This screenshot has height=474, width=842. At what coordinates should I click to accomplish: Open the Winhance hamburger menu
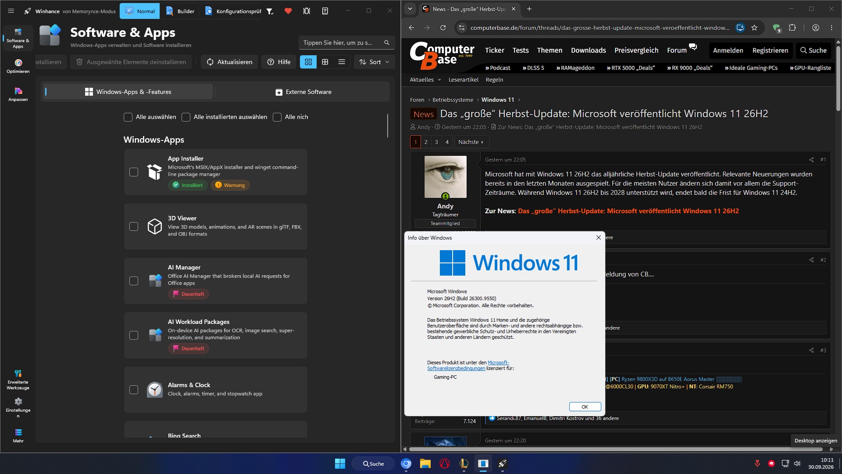(x=11, y=11)
